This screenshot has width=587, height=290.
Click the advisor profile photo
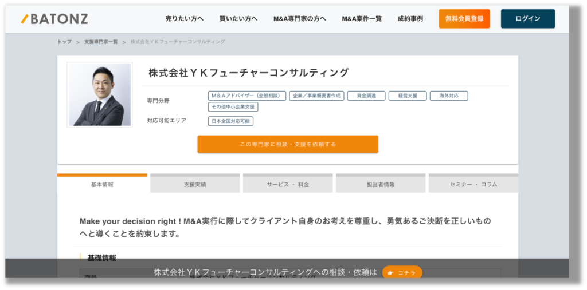pos(100,95)
